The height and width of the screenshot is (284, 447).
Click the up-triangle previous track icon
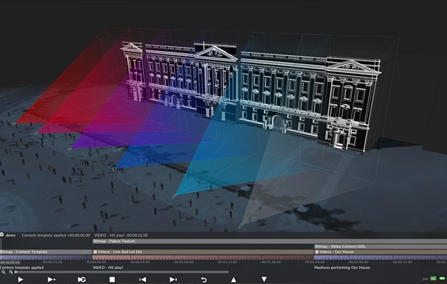click(x=233, y=279)
